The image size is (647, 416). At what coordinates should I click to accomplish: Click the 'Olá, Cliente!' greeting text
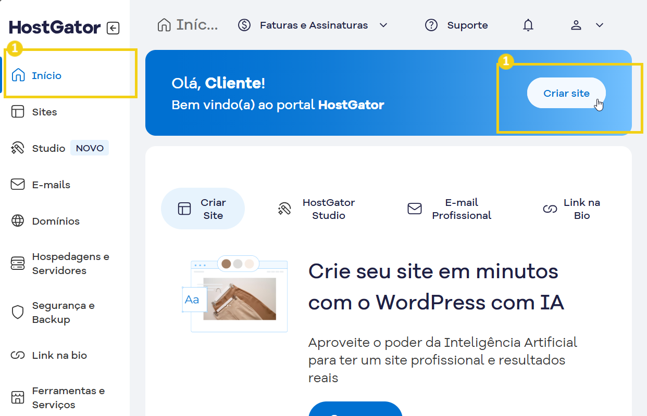click(x=218, y=83)
